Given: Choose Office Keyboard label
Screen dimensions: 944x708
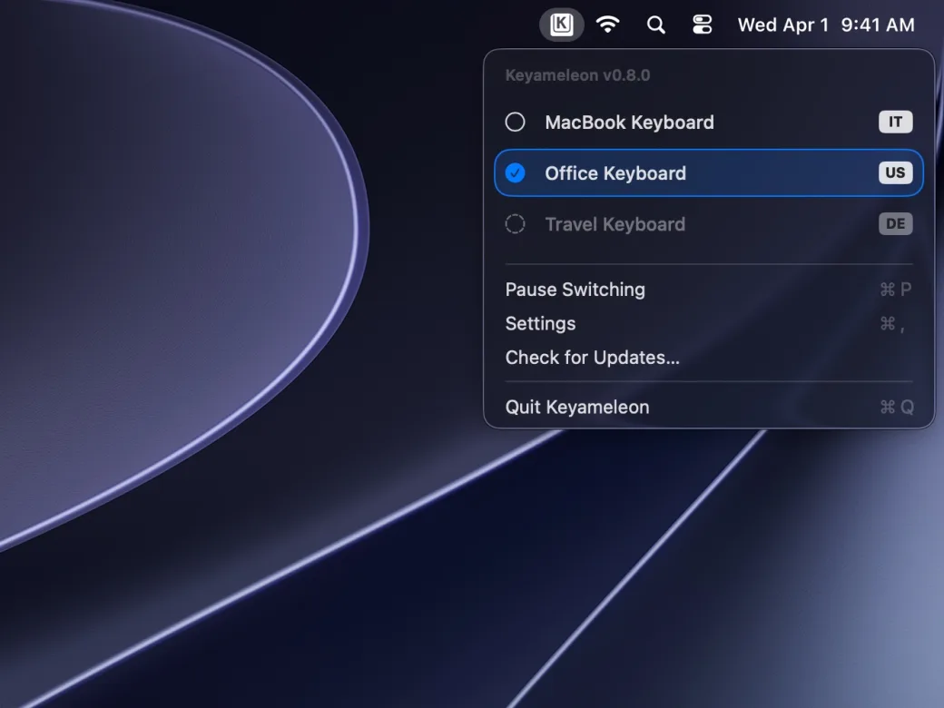Looking at the screenshot, I should point(615,173).
